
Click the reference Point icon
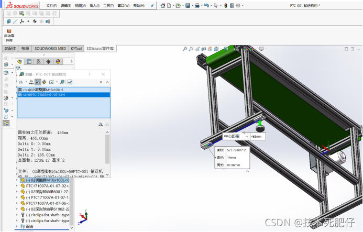pos(28,21)
